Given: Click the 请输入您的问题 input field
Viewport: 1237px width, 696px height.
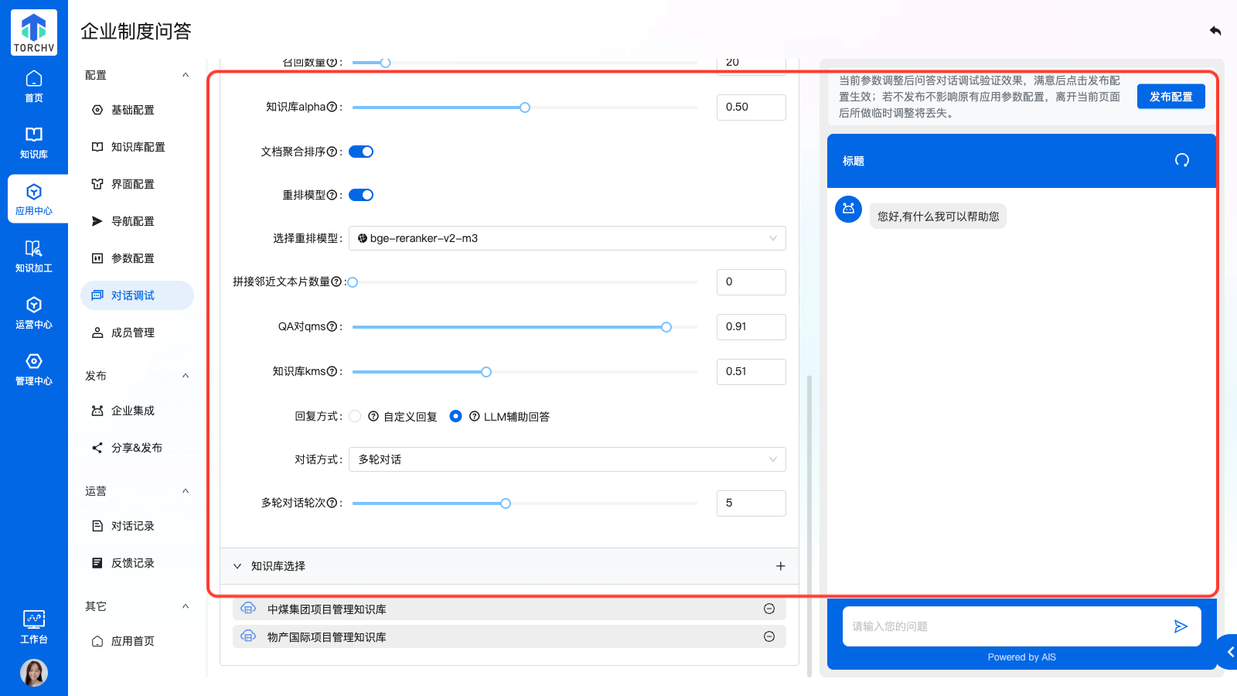Looking at the screenshot, I should coord(1005,626).
